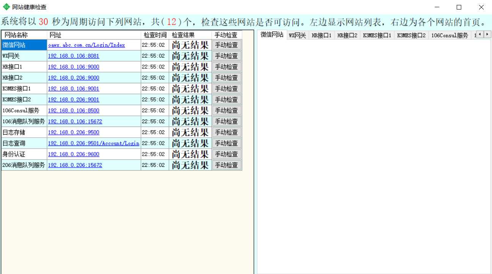Maximize the 网站健康检查 window
This screenshot has height=274, width=492.
(x=459, y=7)
